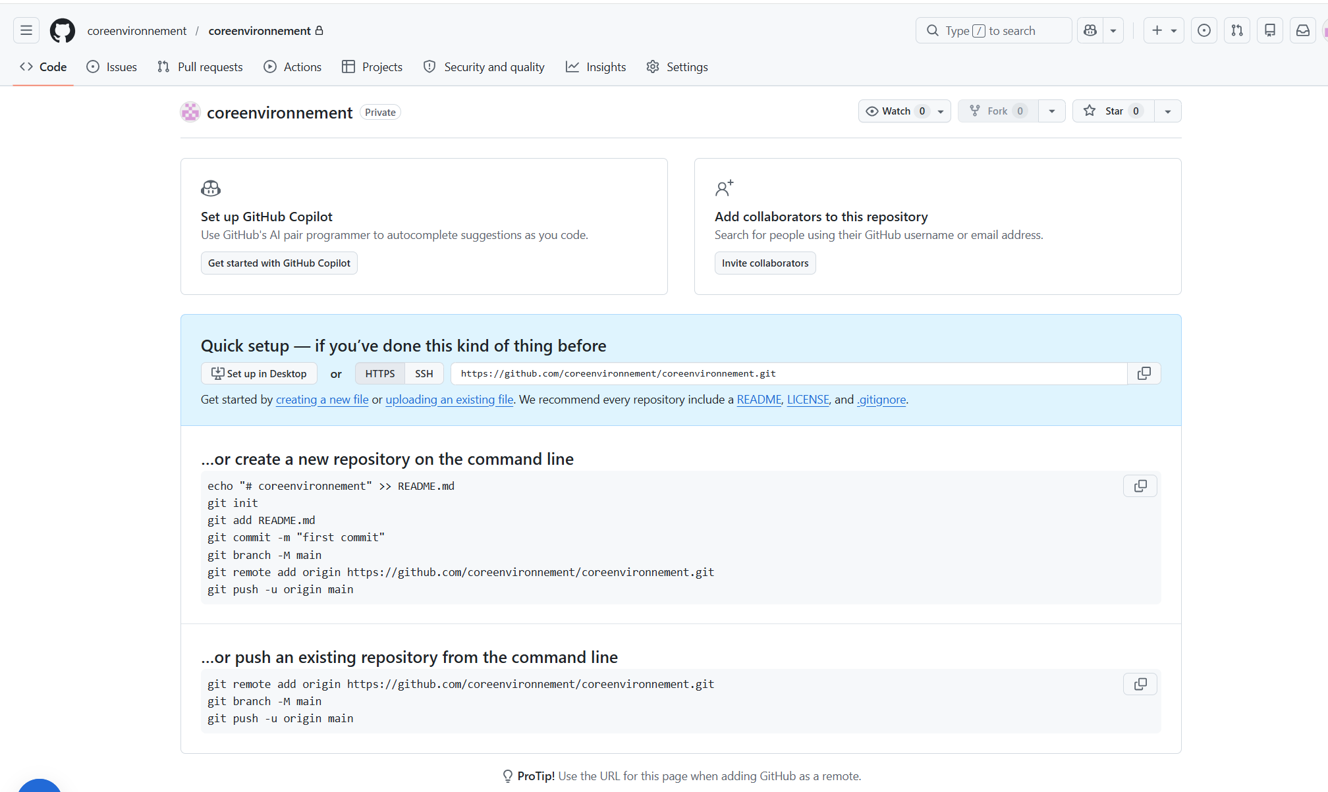Open the Settings tab
This screenshot has height=792, width=1328.
click(x=677, y=66)
